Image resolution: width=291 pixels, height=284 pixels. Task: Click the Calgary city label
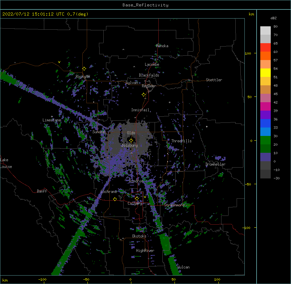click(135, 203)
